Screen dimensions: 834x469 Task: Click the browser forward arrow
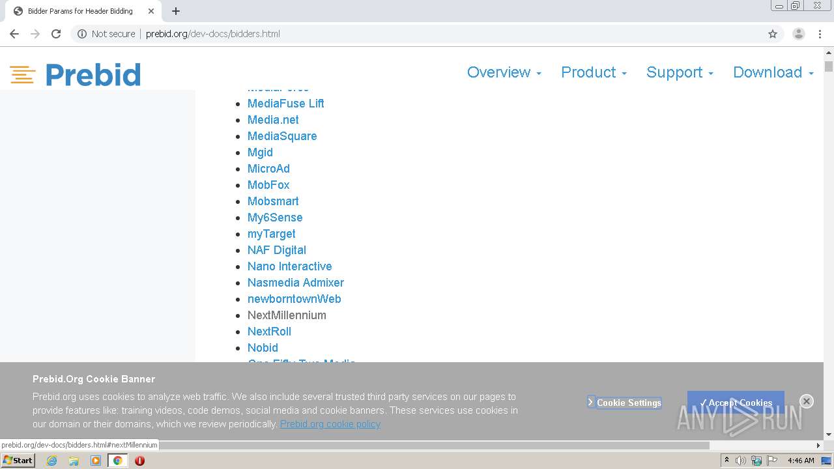[35, 34]
